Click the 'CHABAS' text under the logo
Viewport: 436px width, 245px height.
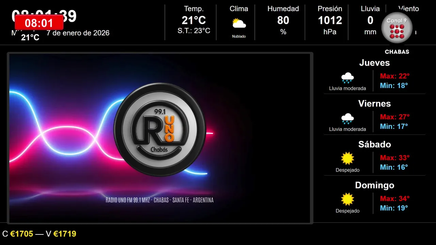point(397,52)
